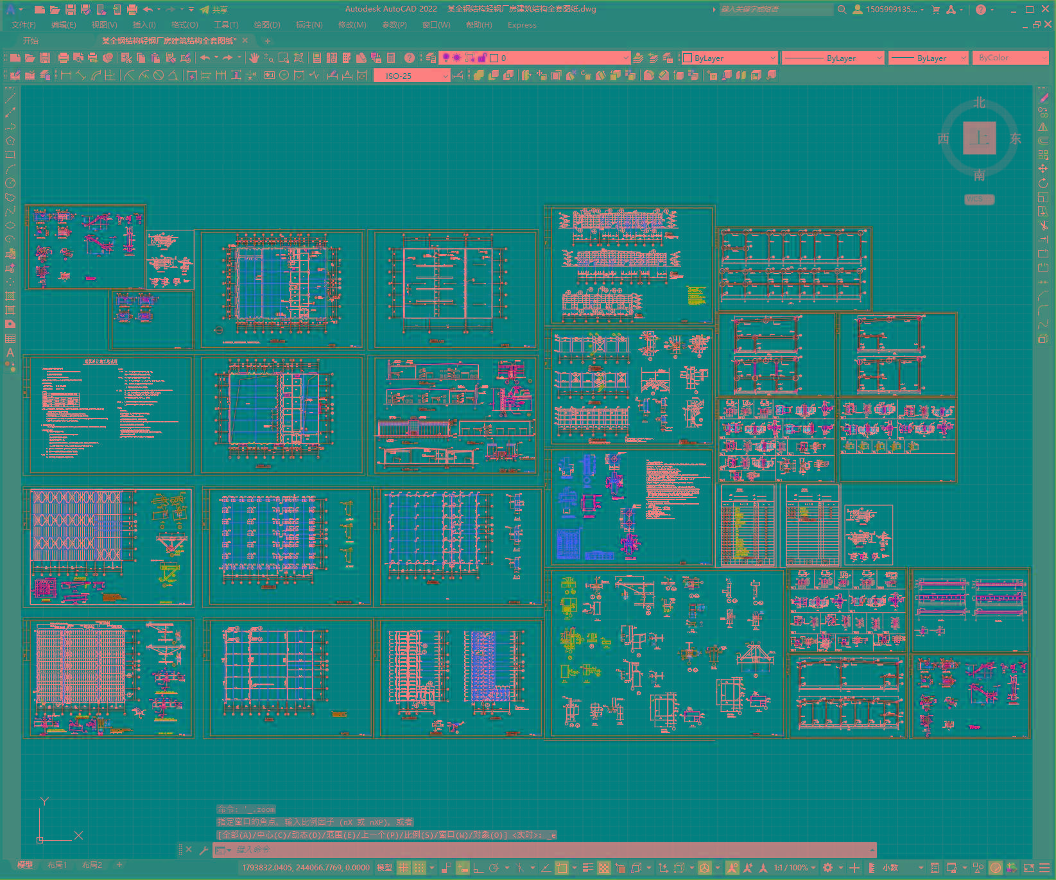1056x880 pixels.
Task: Open the 绘图(D) menu
Action: [266, 25]
